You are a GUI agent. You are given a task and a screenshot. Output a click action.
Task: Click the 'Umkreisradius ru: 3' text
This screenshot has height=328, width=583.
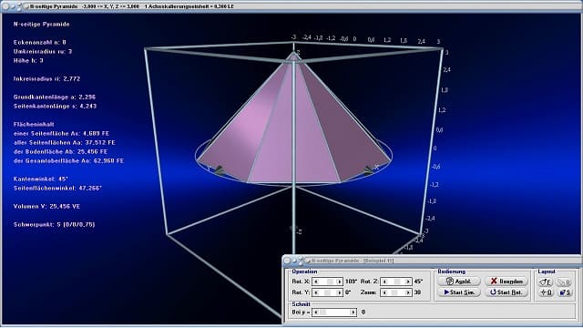[43, 51]
